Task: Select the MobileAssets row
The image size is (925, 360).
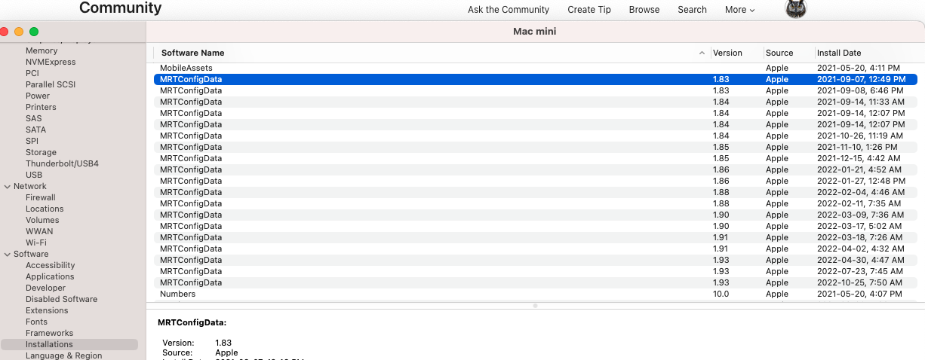Action: (535, 68)
